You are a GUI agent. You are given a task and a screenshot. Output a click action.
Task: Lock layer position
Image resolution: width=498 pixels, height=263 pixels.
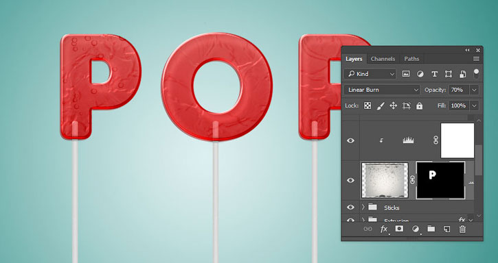[393, 105]
